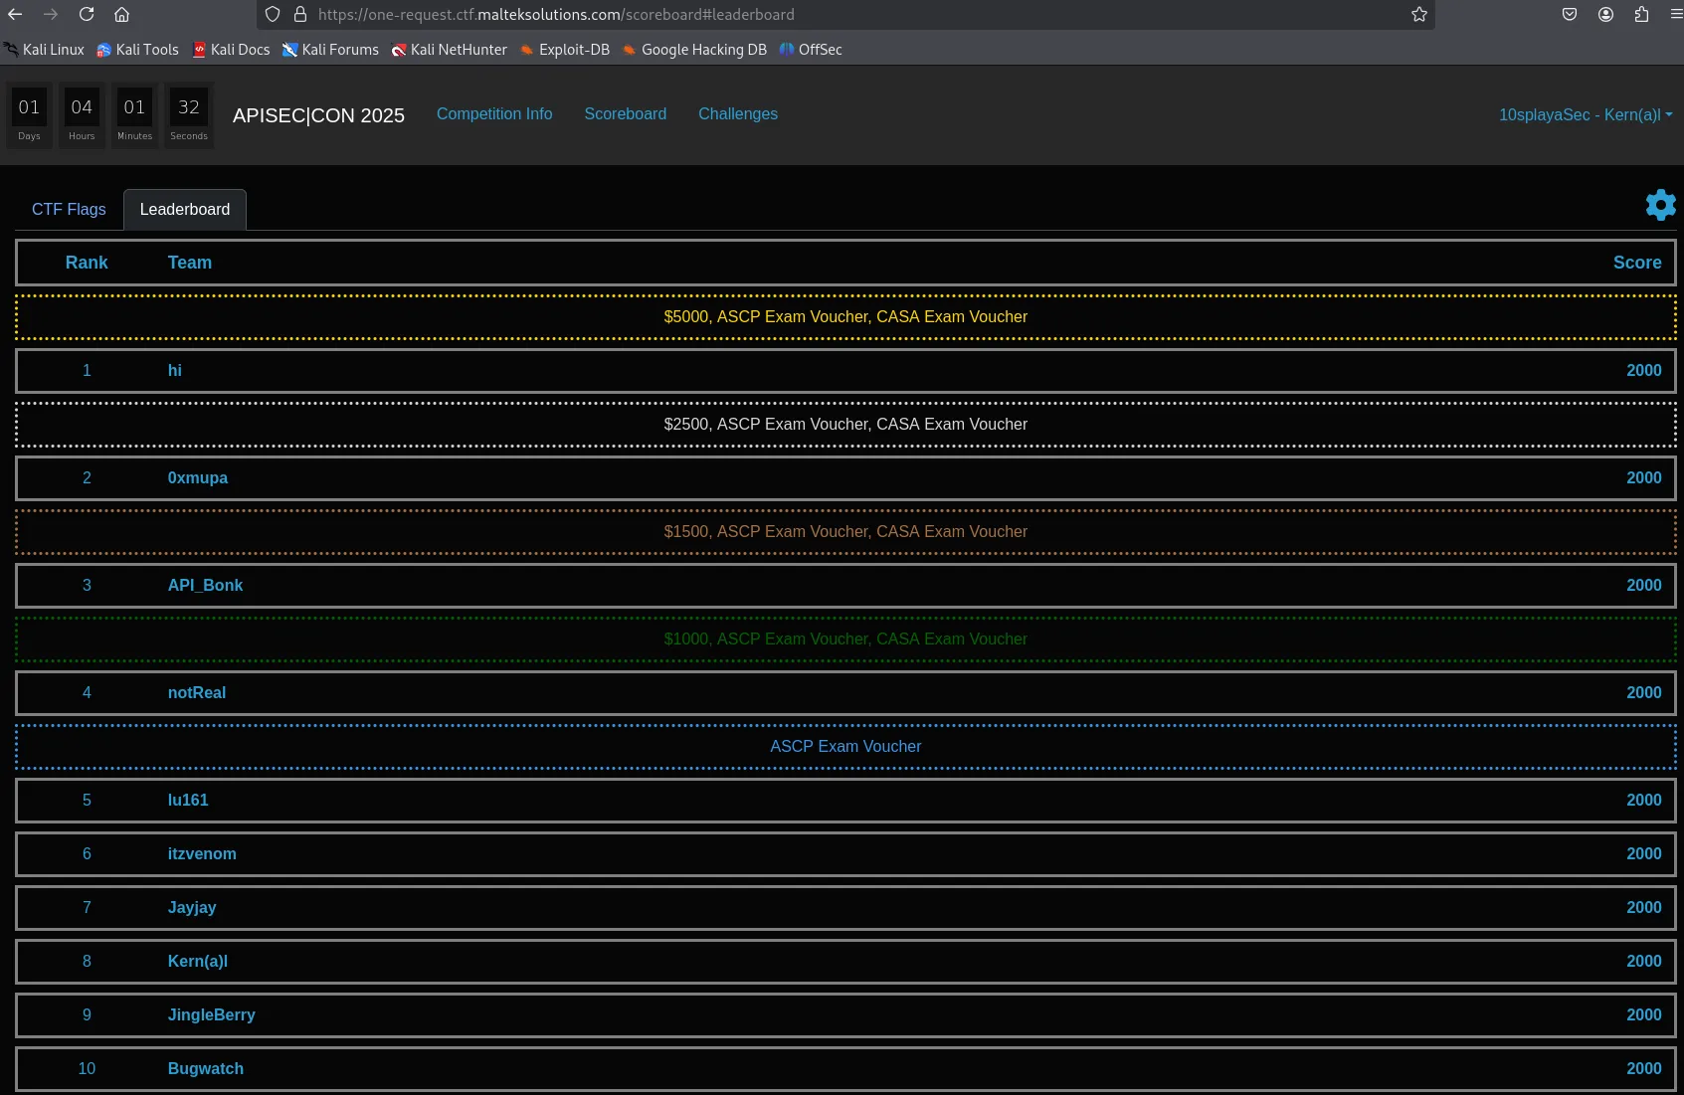Select the Leaderboard tab
This screenshot has width=1684, height=1095.
[x=185, y=210]
